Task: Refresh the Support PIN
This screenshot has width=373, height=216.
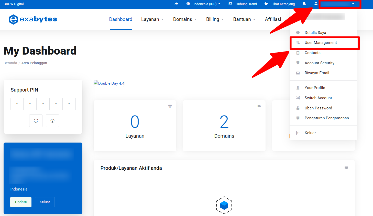Action: [36, 121]
